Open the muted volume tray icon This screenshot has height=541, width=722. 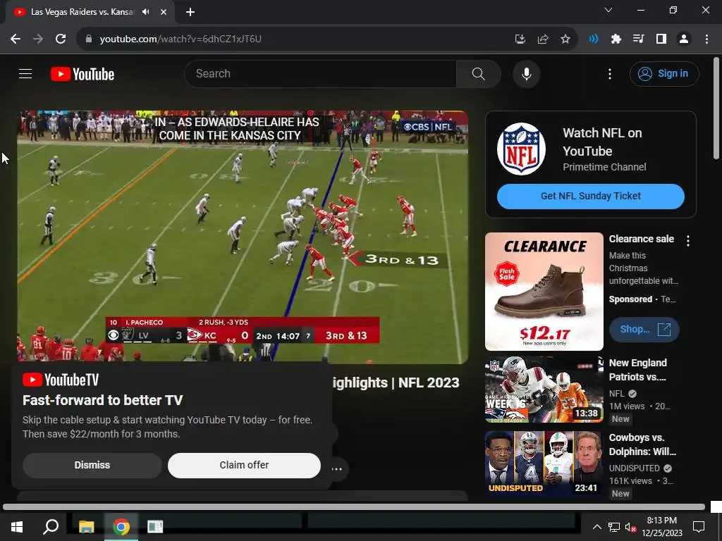(630, 527)
